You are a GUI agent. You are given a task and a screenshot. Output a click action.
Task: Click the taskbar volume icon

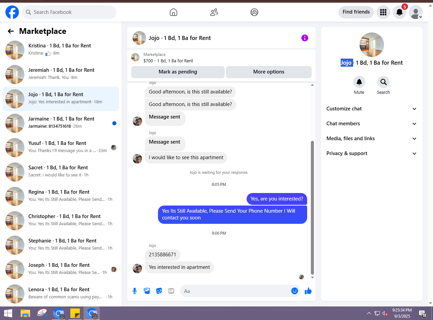tap(385, 314)
